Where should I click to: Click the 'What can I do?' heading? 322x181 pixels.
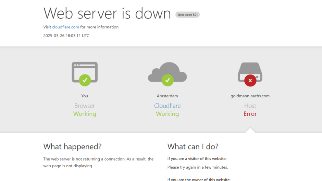193,147
